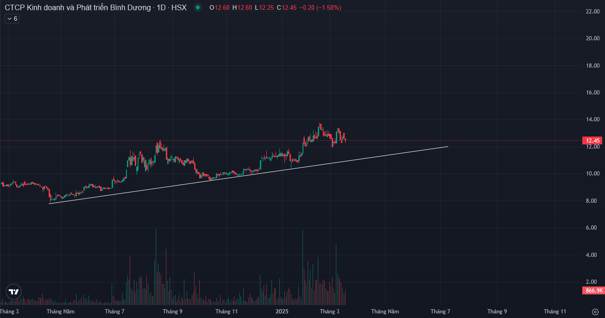Click the TradingView logo icon
605x318 pixels.
coord(14,292)
